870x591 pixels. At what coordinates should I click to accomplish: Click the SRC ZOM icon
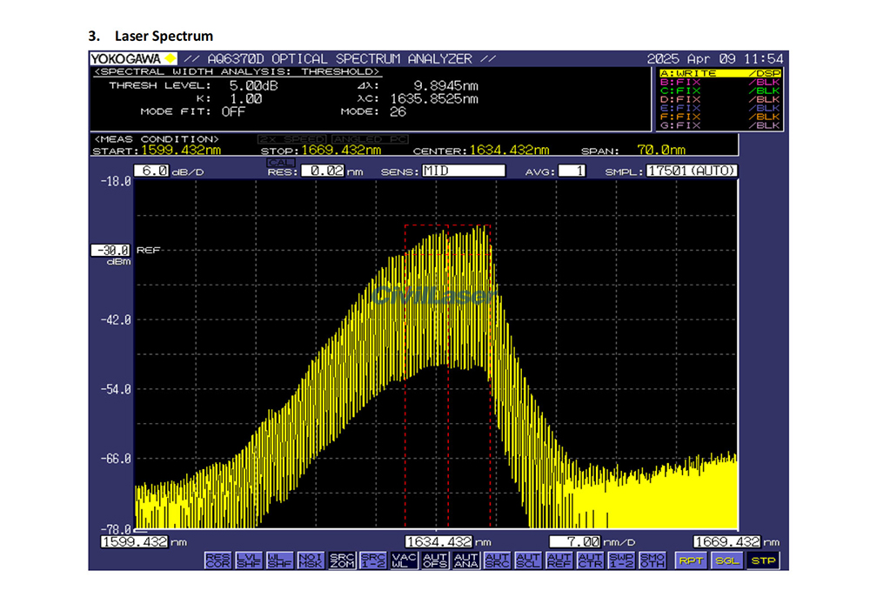(342, 561)
